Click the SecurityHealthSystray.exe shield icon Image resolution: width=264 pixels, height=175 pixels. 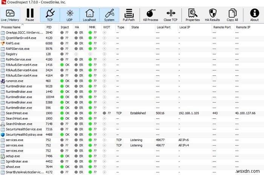tap(3, 135)
